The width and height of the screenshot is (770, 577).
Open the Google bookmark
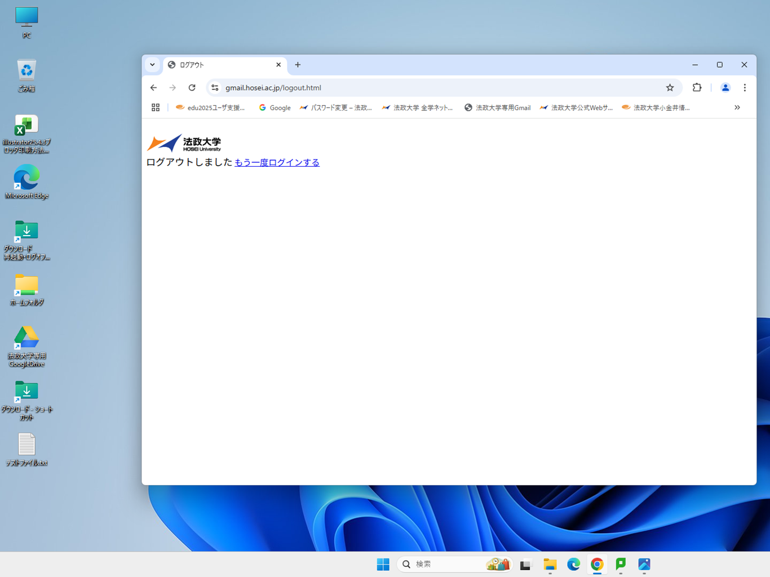275,108
